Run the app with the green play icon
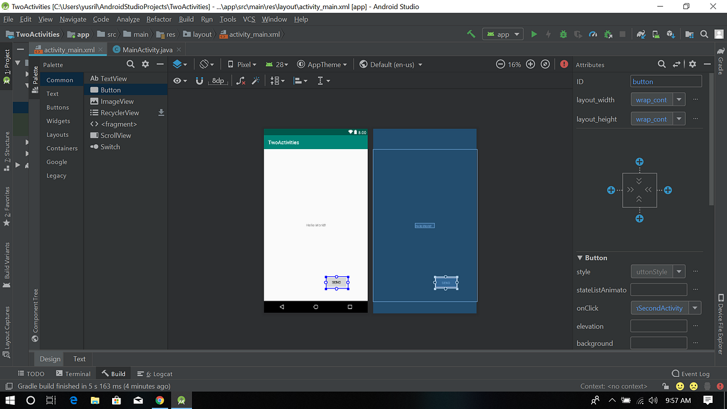727x409 pixels. click(534, 34)
